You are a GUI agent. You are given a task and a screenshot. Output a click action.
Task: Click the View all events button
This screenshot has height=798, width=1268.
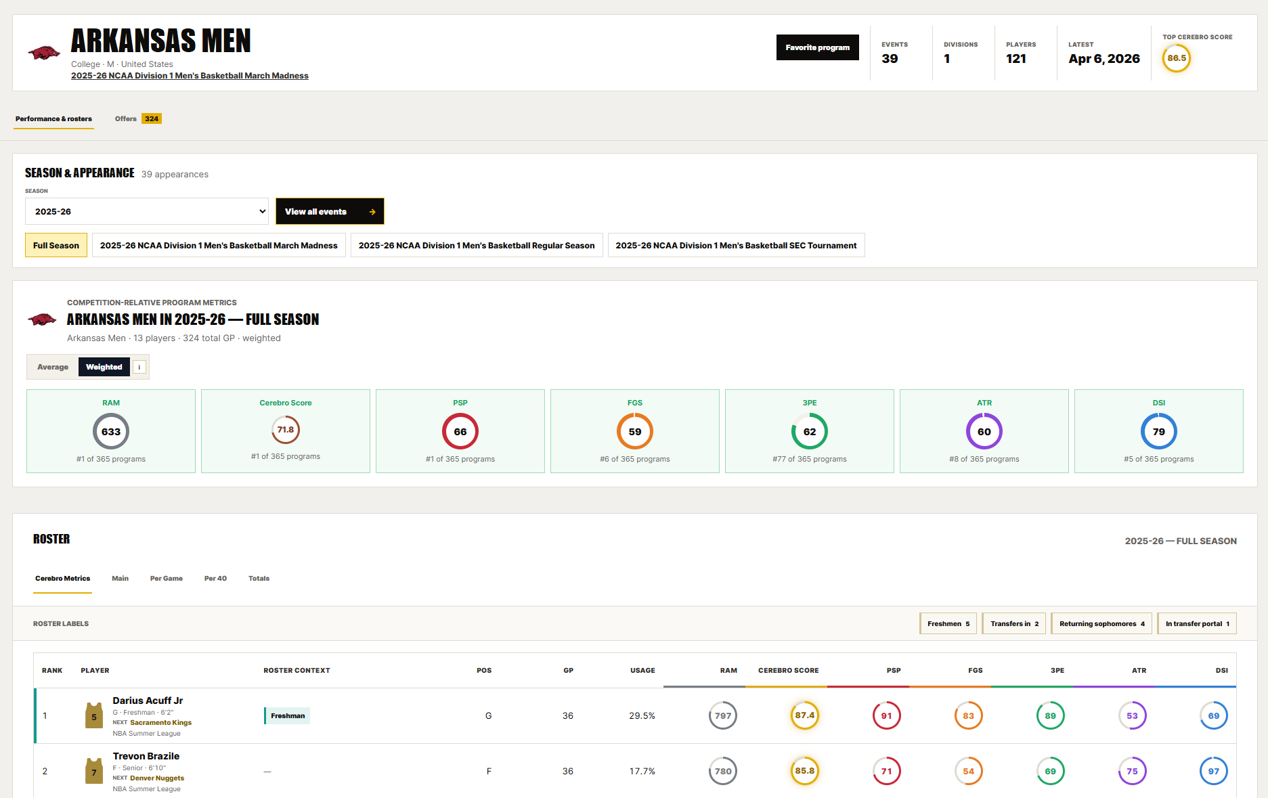pyautogui.click(x=330, y=211)
